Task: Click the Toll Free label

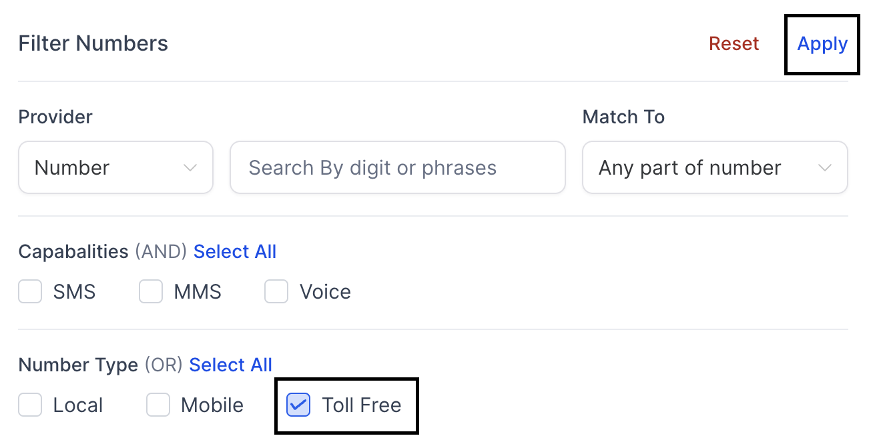Action: click(x=361, y=405)
